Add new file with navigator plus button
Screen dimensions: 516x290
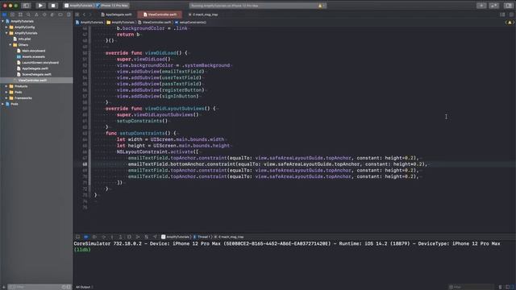pos(3,287)
